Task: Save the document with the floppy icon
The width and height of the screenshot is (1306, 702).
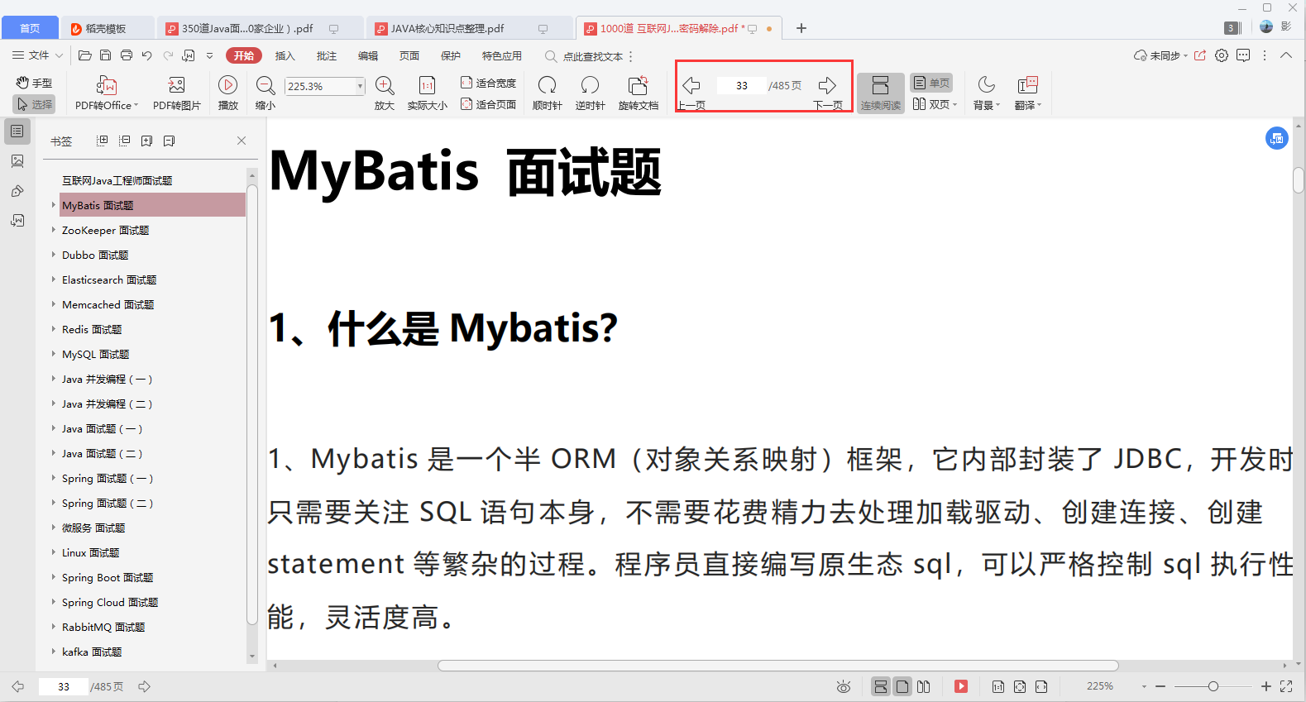Action: tap(105, 55)
